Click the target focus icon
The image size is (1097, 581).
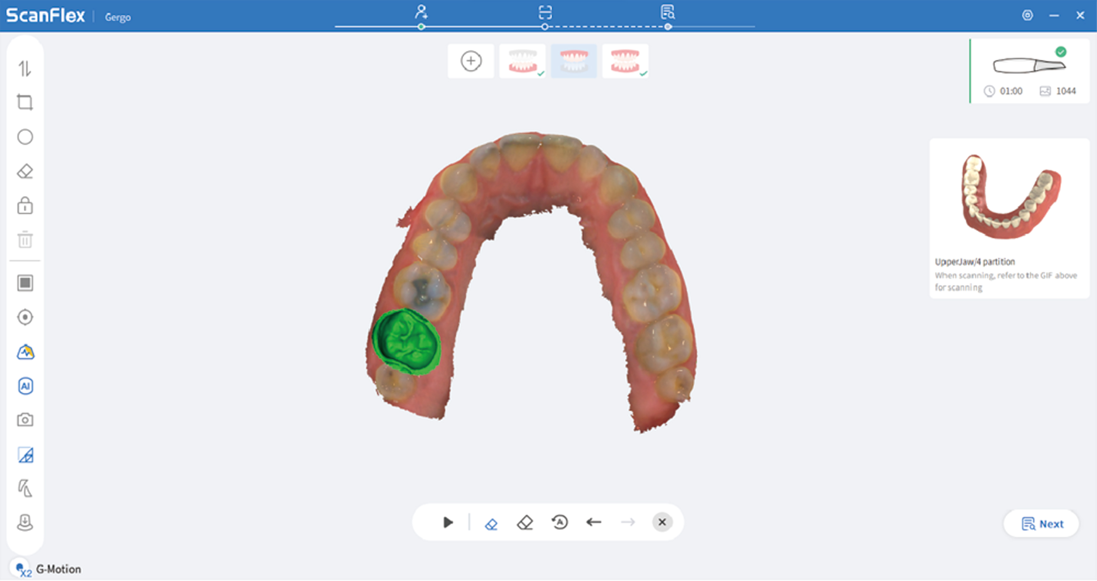pyautogui.click(x=25, y=317)
